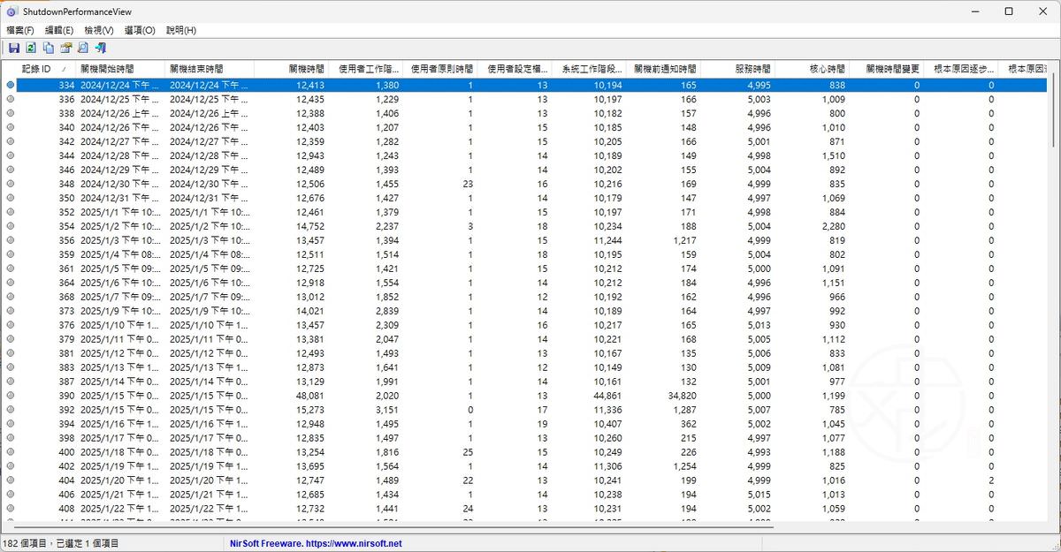This screenshot has width=1061, height=552.
Task: Click the Exit door toolbar icon
Action: pyautogui.click(x=101, y=48)
